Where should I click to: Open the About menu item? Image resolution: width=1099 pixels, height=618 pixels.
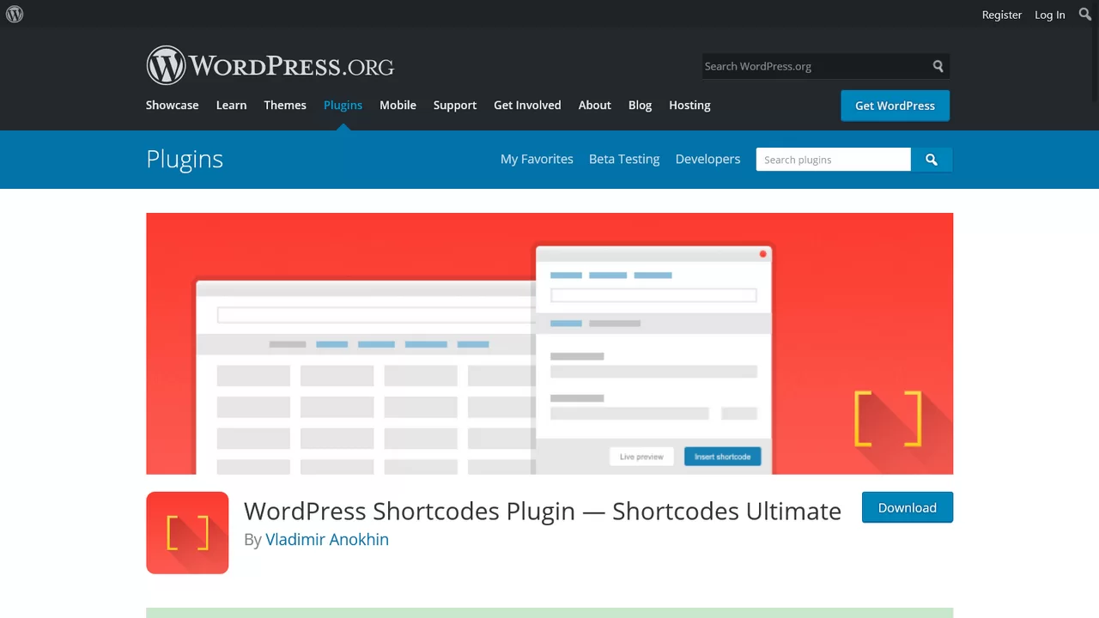click(594, 105)
